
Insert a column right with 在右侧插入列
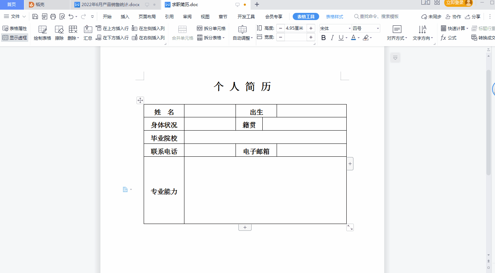pos(148,38)
